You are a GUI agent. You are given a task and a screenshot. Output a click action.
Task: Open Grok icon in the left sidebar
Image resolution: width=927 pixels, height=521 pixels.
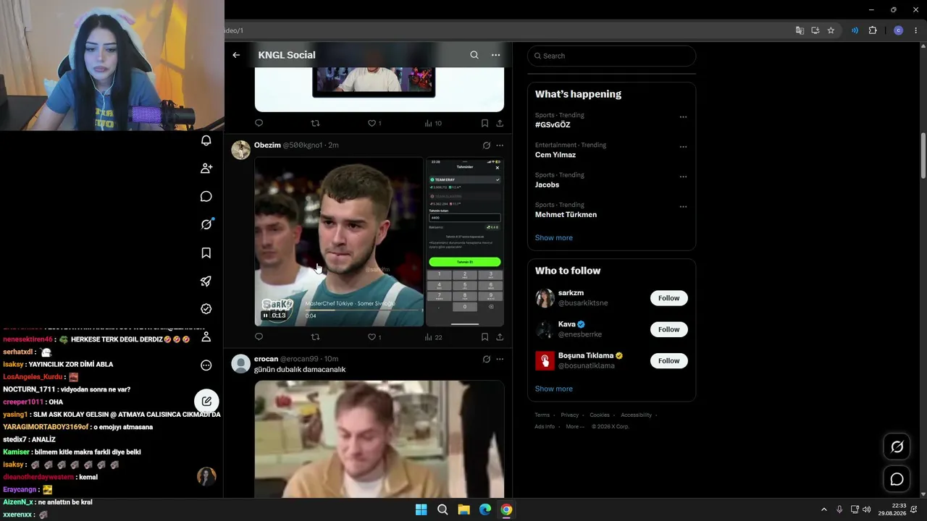tap(206, 224)
